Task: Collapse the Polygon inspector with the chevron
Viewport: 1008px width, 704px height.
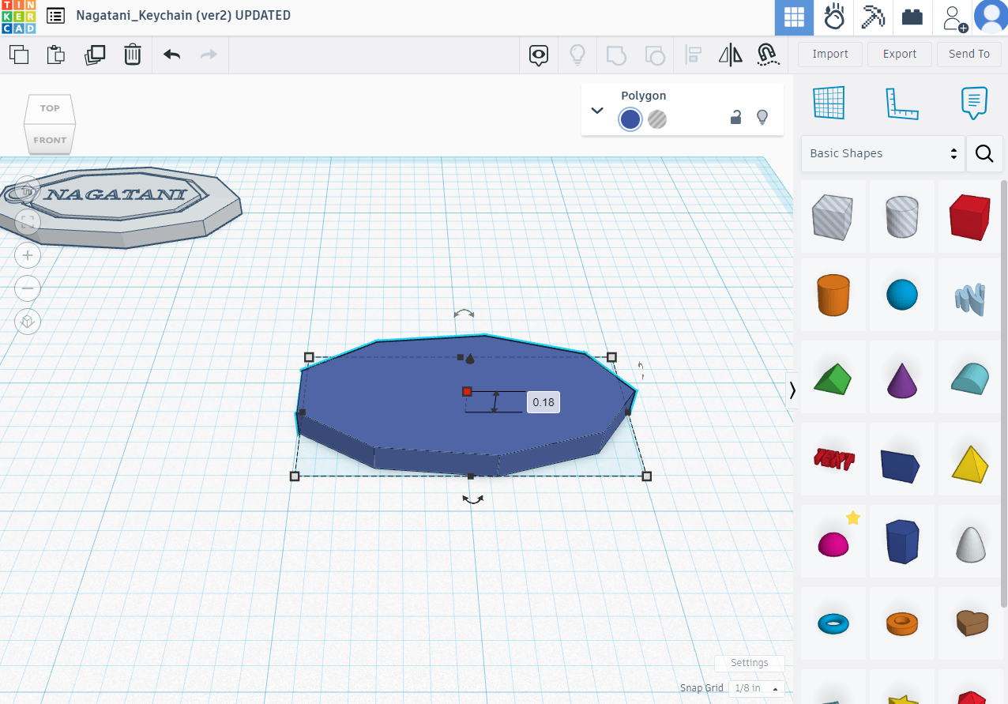Action: click(x=597, y=111)
